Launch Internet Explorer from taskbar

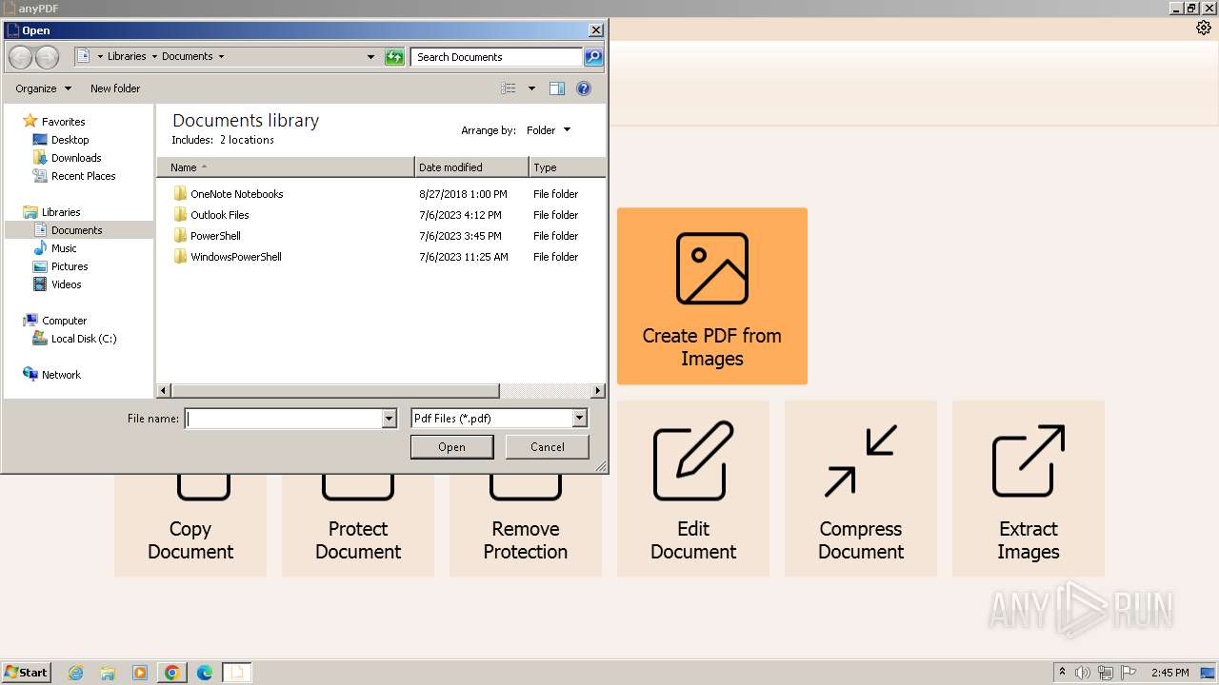tap(76, 673)
